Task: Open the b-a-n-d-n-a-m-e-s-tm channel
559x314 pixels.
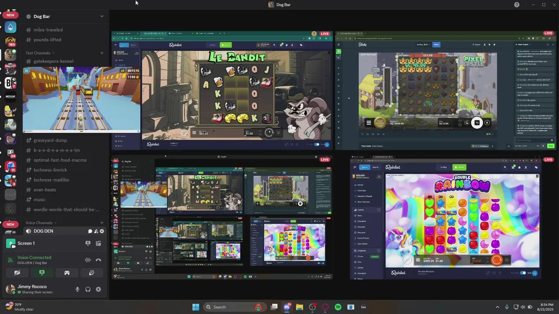Action: coord(65,150)
